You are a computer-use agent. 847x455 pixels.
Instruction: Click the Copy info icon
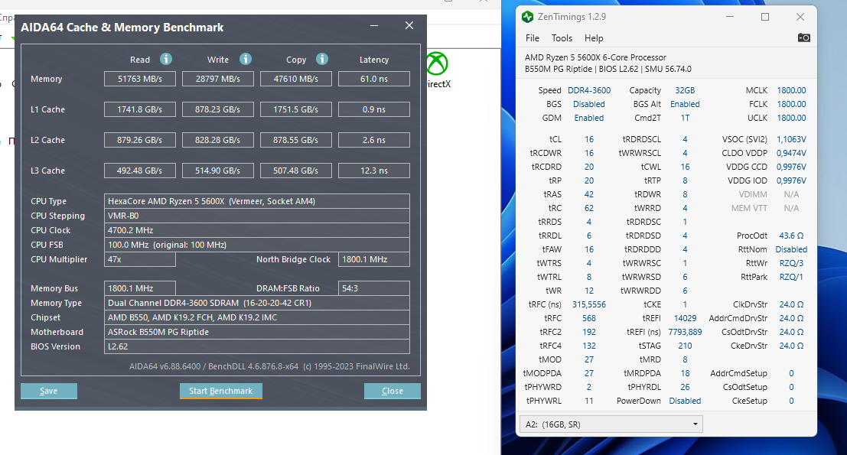[322, 59]
